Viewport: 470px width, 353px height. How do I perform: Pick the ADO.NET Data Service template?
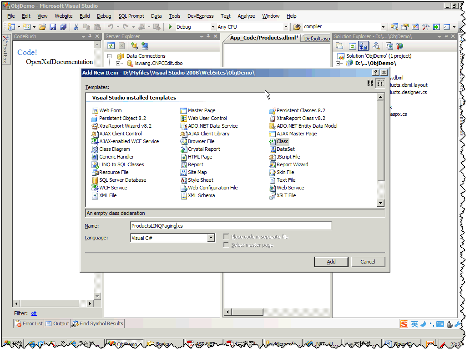coord(209,126)
